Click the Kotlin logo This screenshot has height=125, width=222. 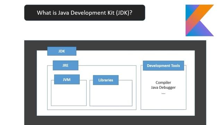click(x=200, y=20)
